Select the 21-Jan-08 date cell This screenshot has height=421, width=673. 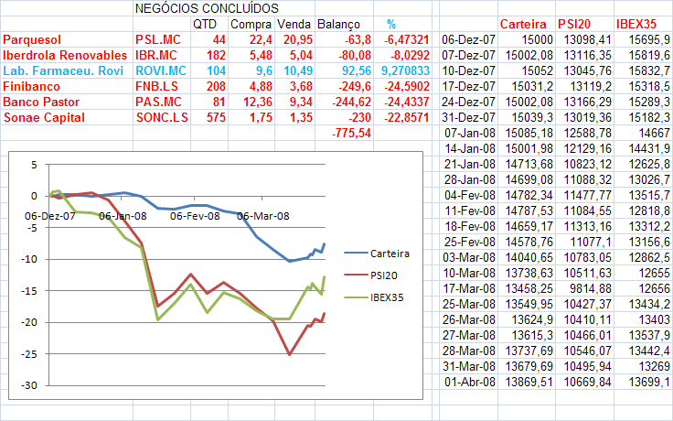[x=470, y=164]
